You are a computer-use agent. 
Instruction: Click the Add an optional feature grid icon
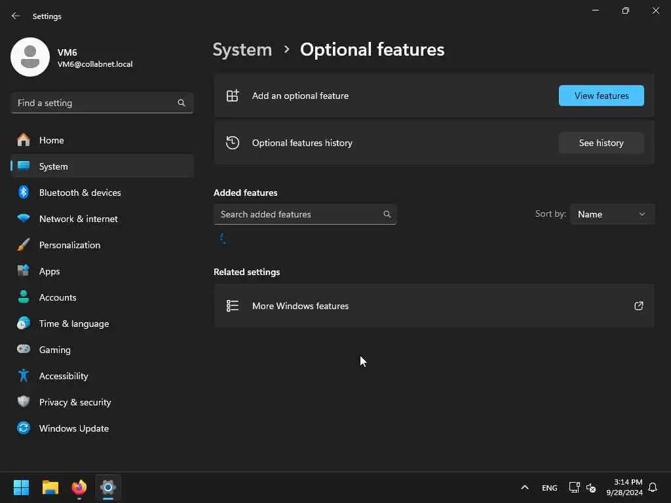click(233, 96)
